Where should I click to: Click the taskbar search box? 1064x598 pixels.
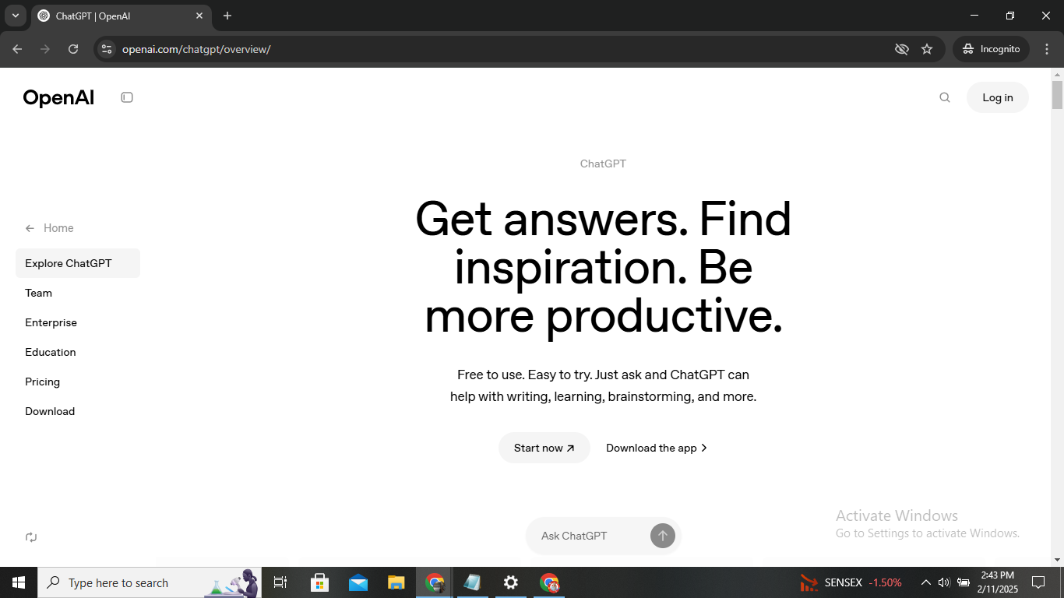click(x=150, y=582)
